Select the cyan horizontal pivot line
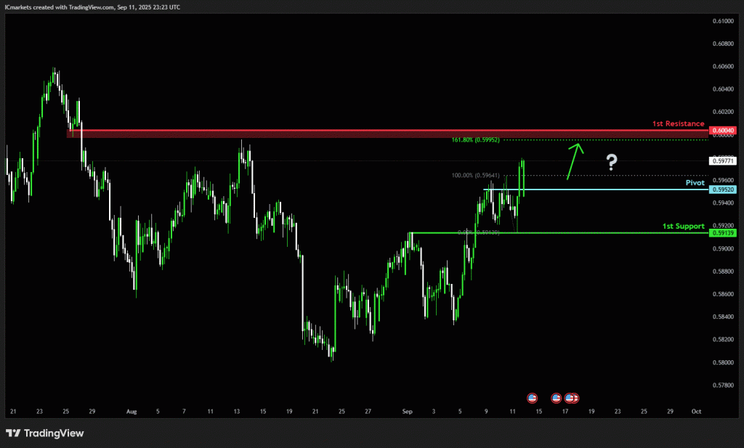 [x=596, y=190]
